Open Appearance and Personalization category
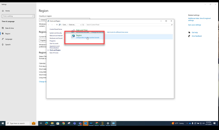Screen dimensions: 219x130 tap(55, 47)
